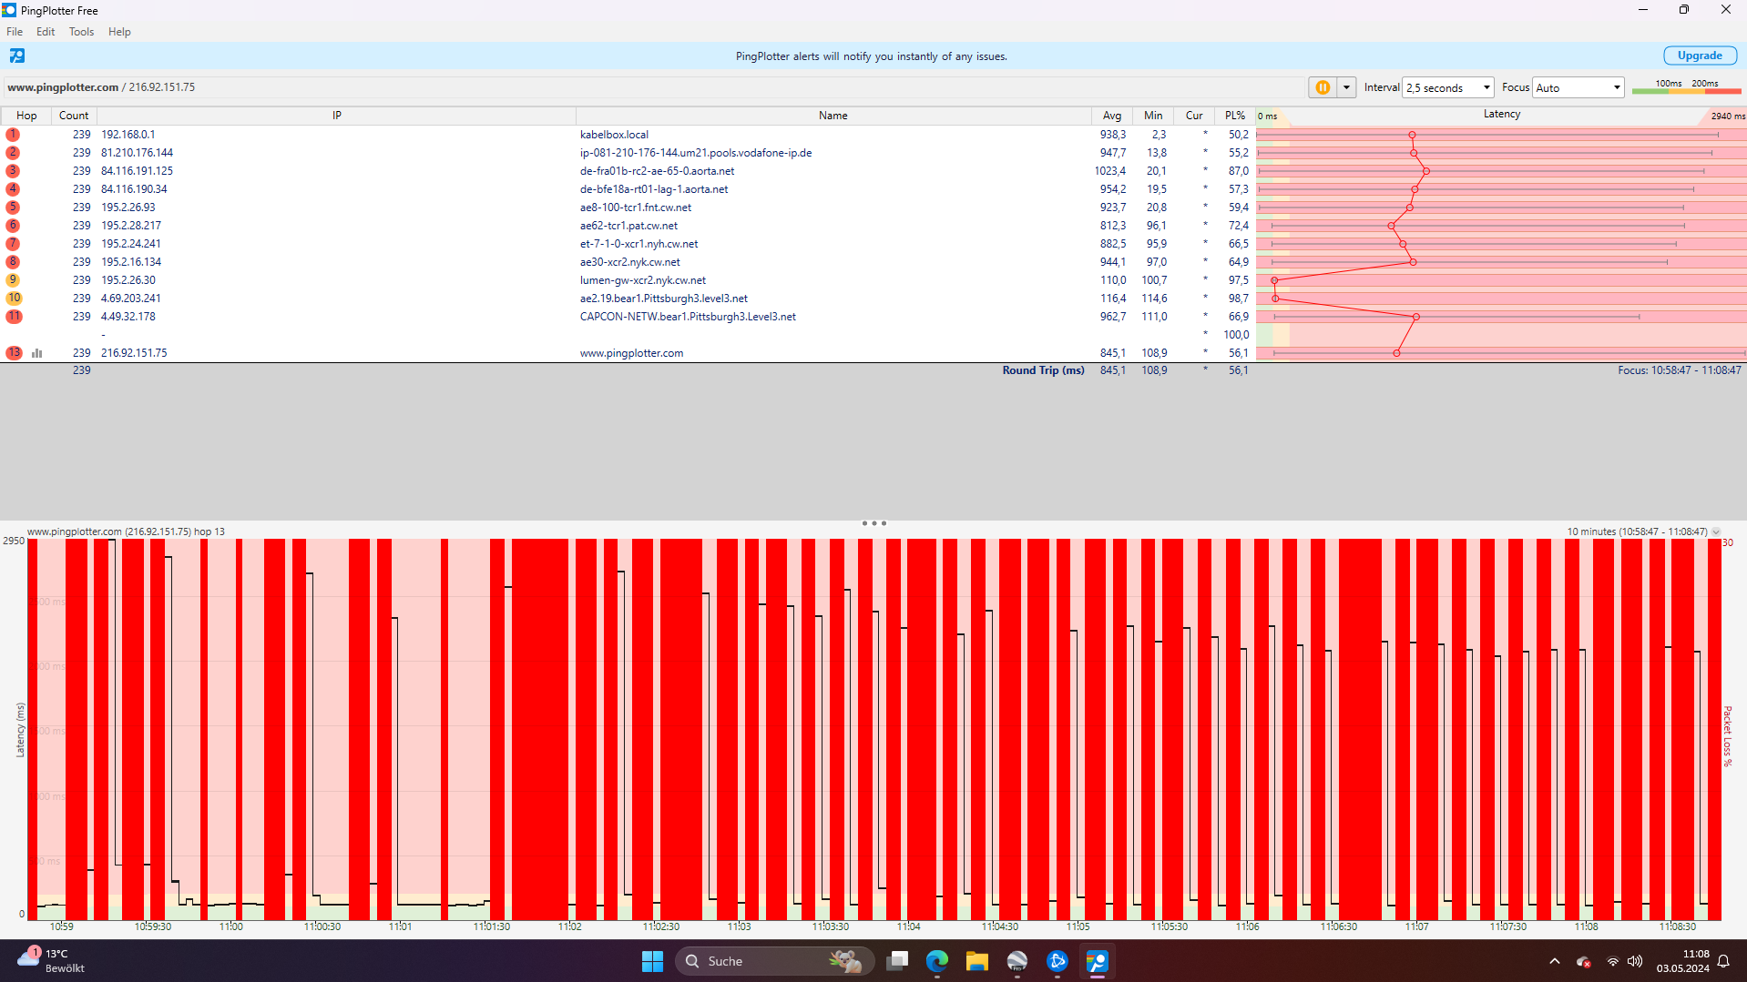The height and width of the screenshot is (982, 1747).
Task: Click the Edge browser taskbar icon
Action: pos(935,961)
